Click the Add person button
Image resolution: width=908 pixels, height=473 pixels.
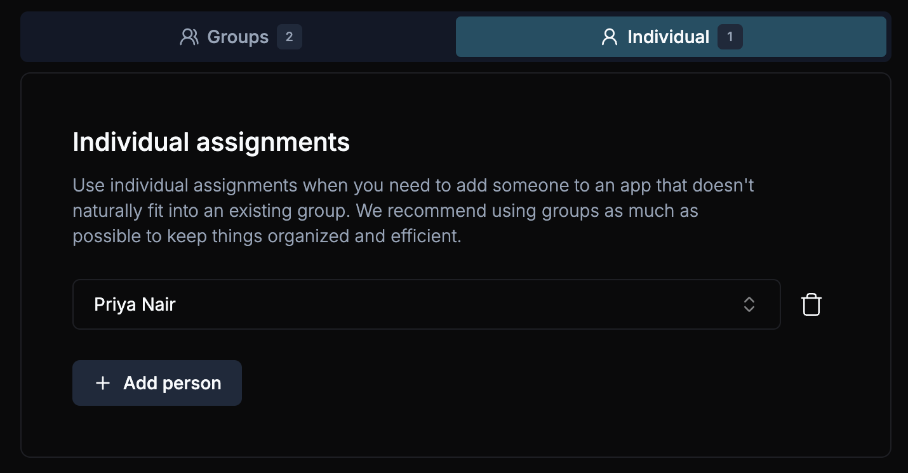pyautogui.click(x=157, y=383)
